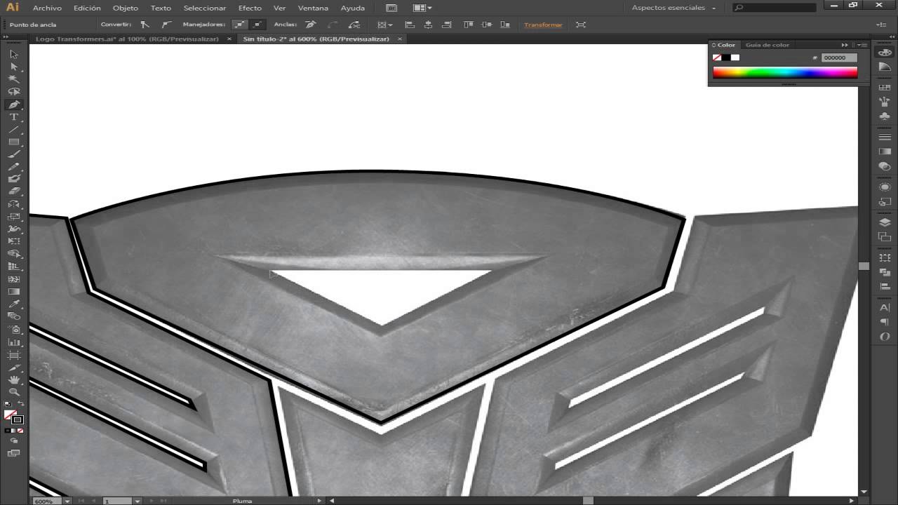Select the Zoom magnifier tool
This screenshot has height=505, width=898.
click(x=13, y=392)
